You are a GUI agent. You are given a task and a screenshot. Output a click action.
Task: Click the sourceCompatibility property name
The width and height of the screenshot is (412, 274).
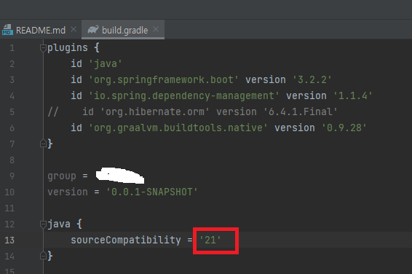pos(126,240)
